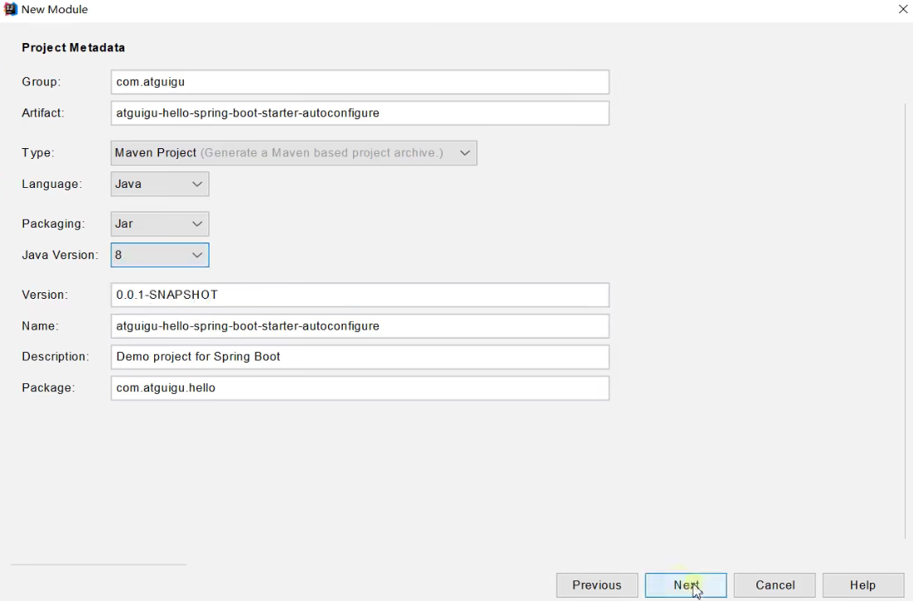913x601 pixels.
Task: Click the vertical scrollbar of the dialog
Action: tap(906, 320)
